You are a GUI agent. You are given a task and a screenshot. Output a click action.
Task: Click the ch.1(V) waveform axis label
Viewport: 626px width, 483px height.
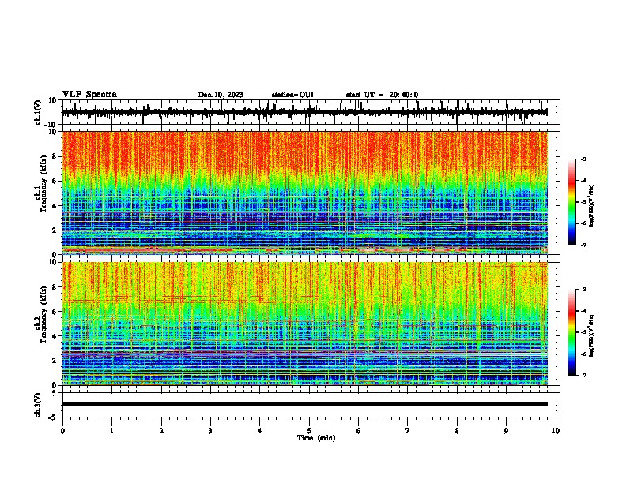pyautogui.click(x=38, y=112)
